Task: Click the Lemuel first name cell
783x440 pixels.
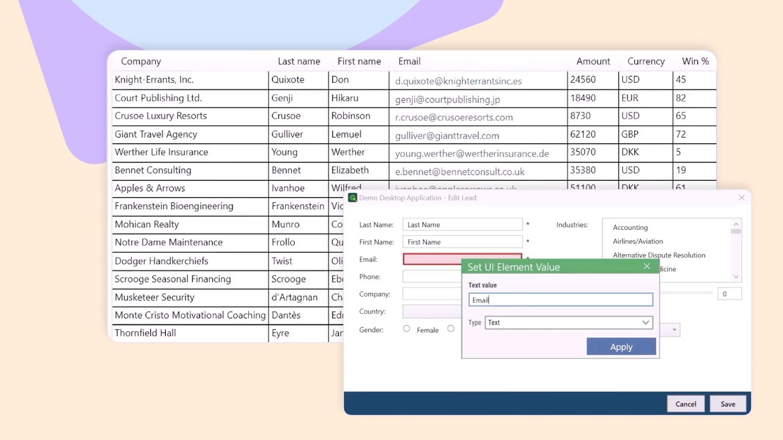Action: click(x=358, y=134)
